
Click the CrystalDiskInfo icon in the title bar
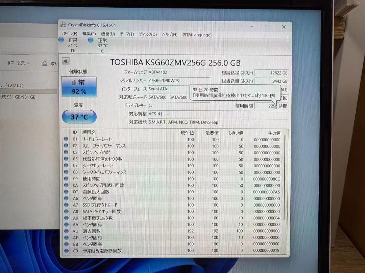tap(63, 25)
